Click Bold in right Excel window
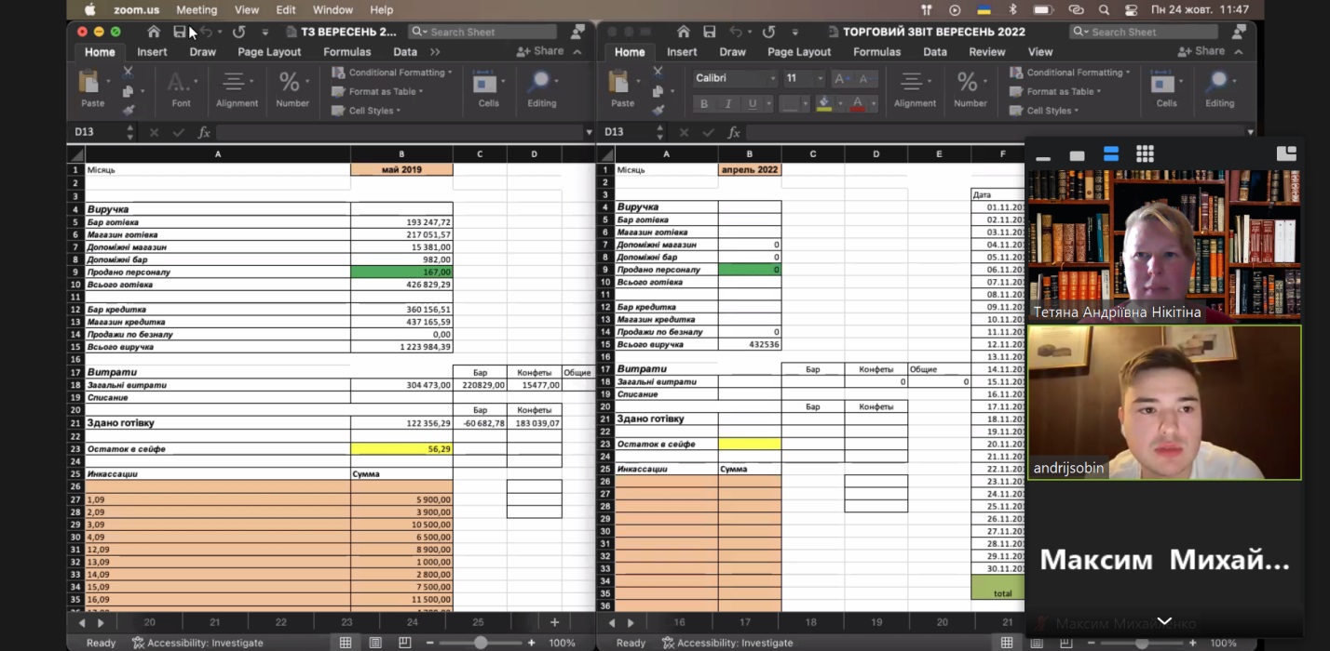1330x651 pixels. [x=704, y=104]
